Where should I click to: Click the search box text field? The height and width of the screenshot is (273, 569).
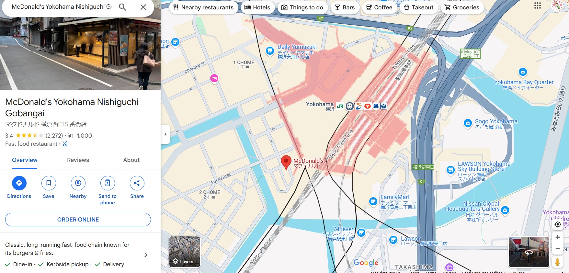point(62,7)
